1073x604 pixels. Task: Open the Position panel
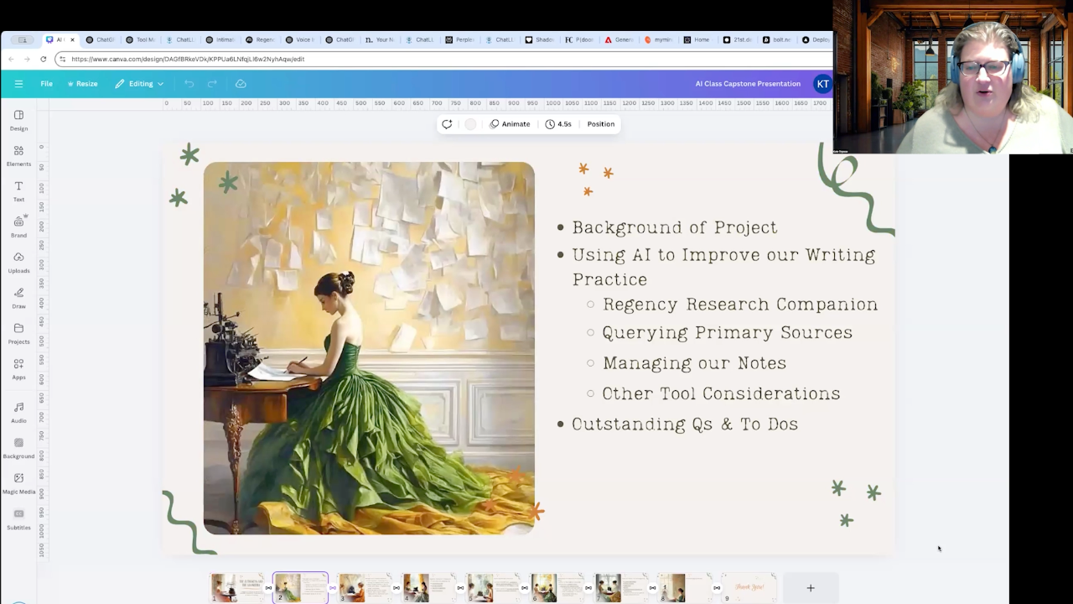pos(600,124)
